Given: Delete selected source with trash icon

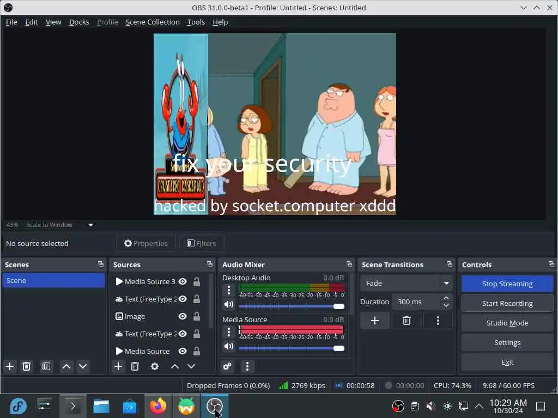Looking at the screenshot, I should [135, 366].
